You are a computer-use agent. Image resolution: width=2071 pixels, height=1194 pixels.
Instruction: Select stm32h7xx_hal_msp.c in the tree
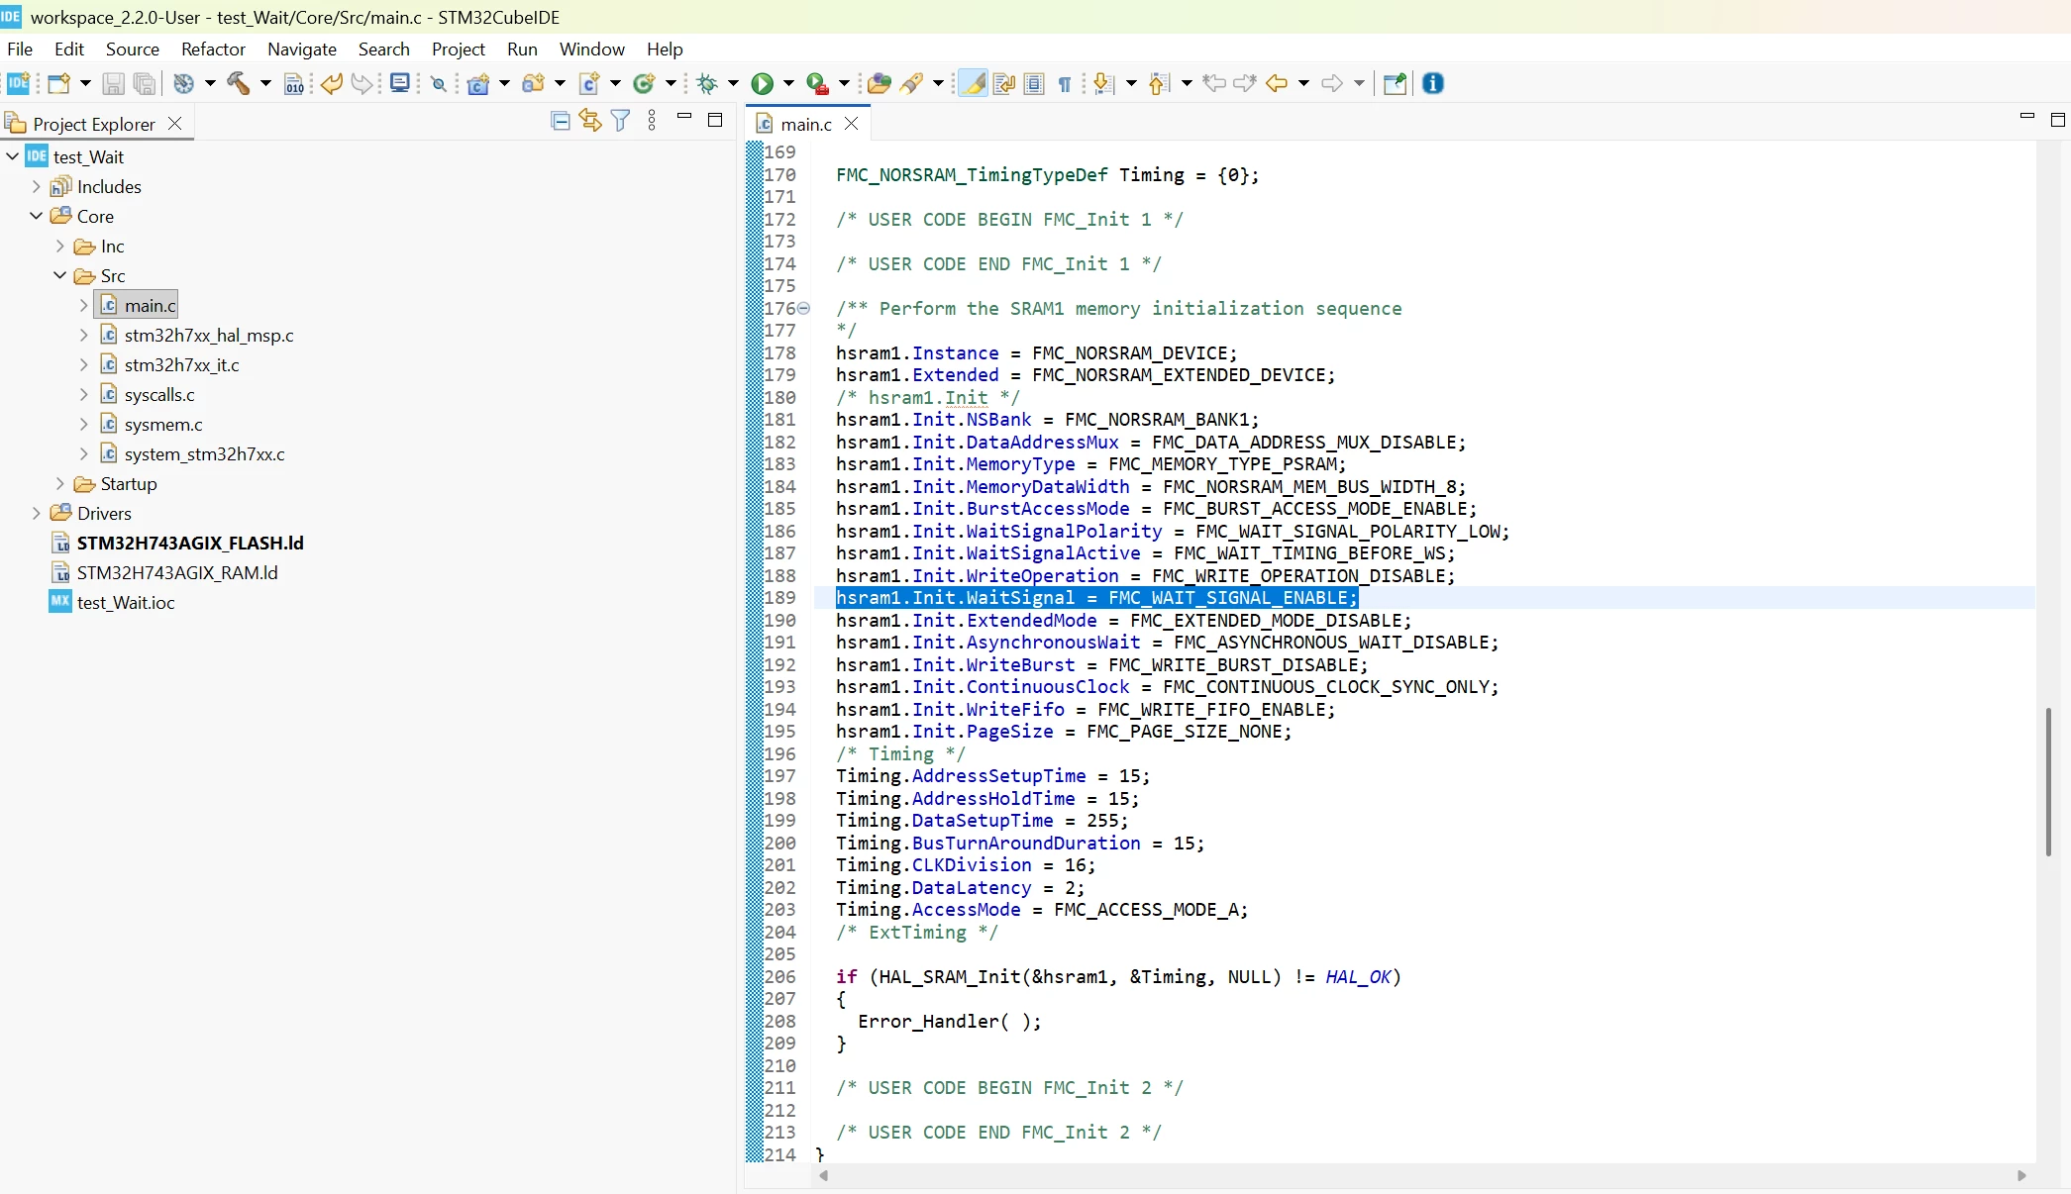pos(209,336)
